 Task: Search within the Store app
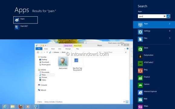[154, 49]
